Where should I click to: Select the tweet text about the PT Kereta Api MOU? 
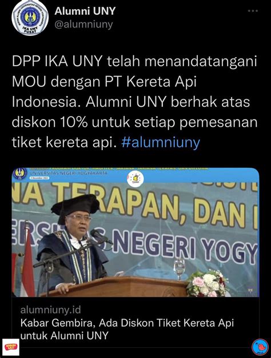tap(135, 102)
